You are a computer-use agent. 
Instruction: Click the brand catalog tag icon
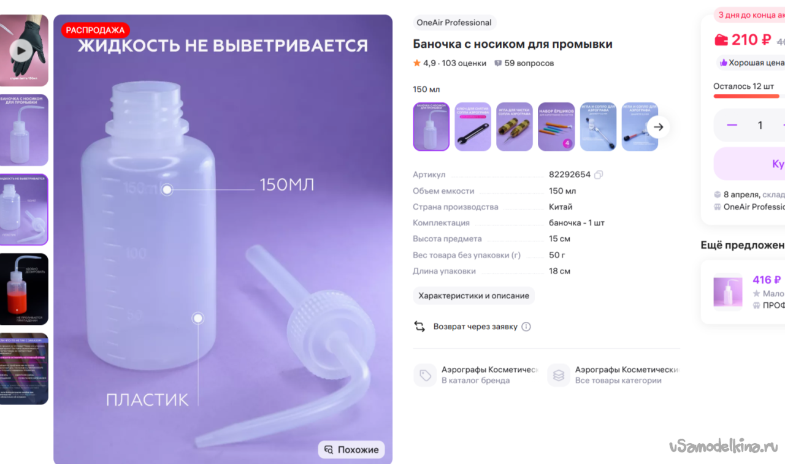(x=425, y=375)
